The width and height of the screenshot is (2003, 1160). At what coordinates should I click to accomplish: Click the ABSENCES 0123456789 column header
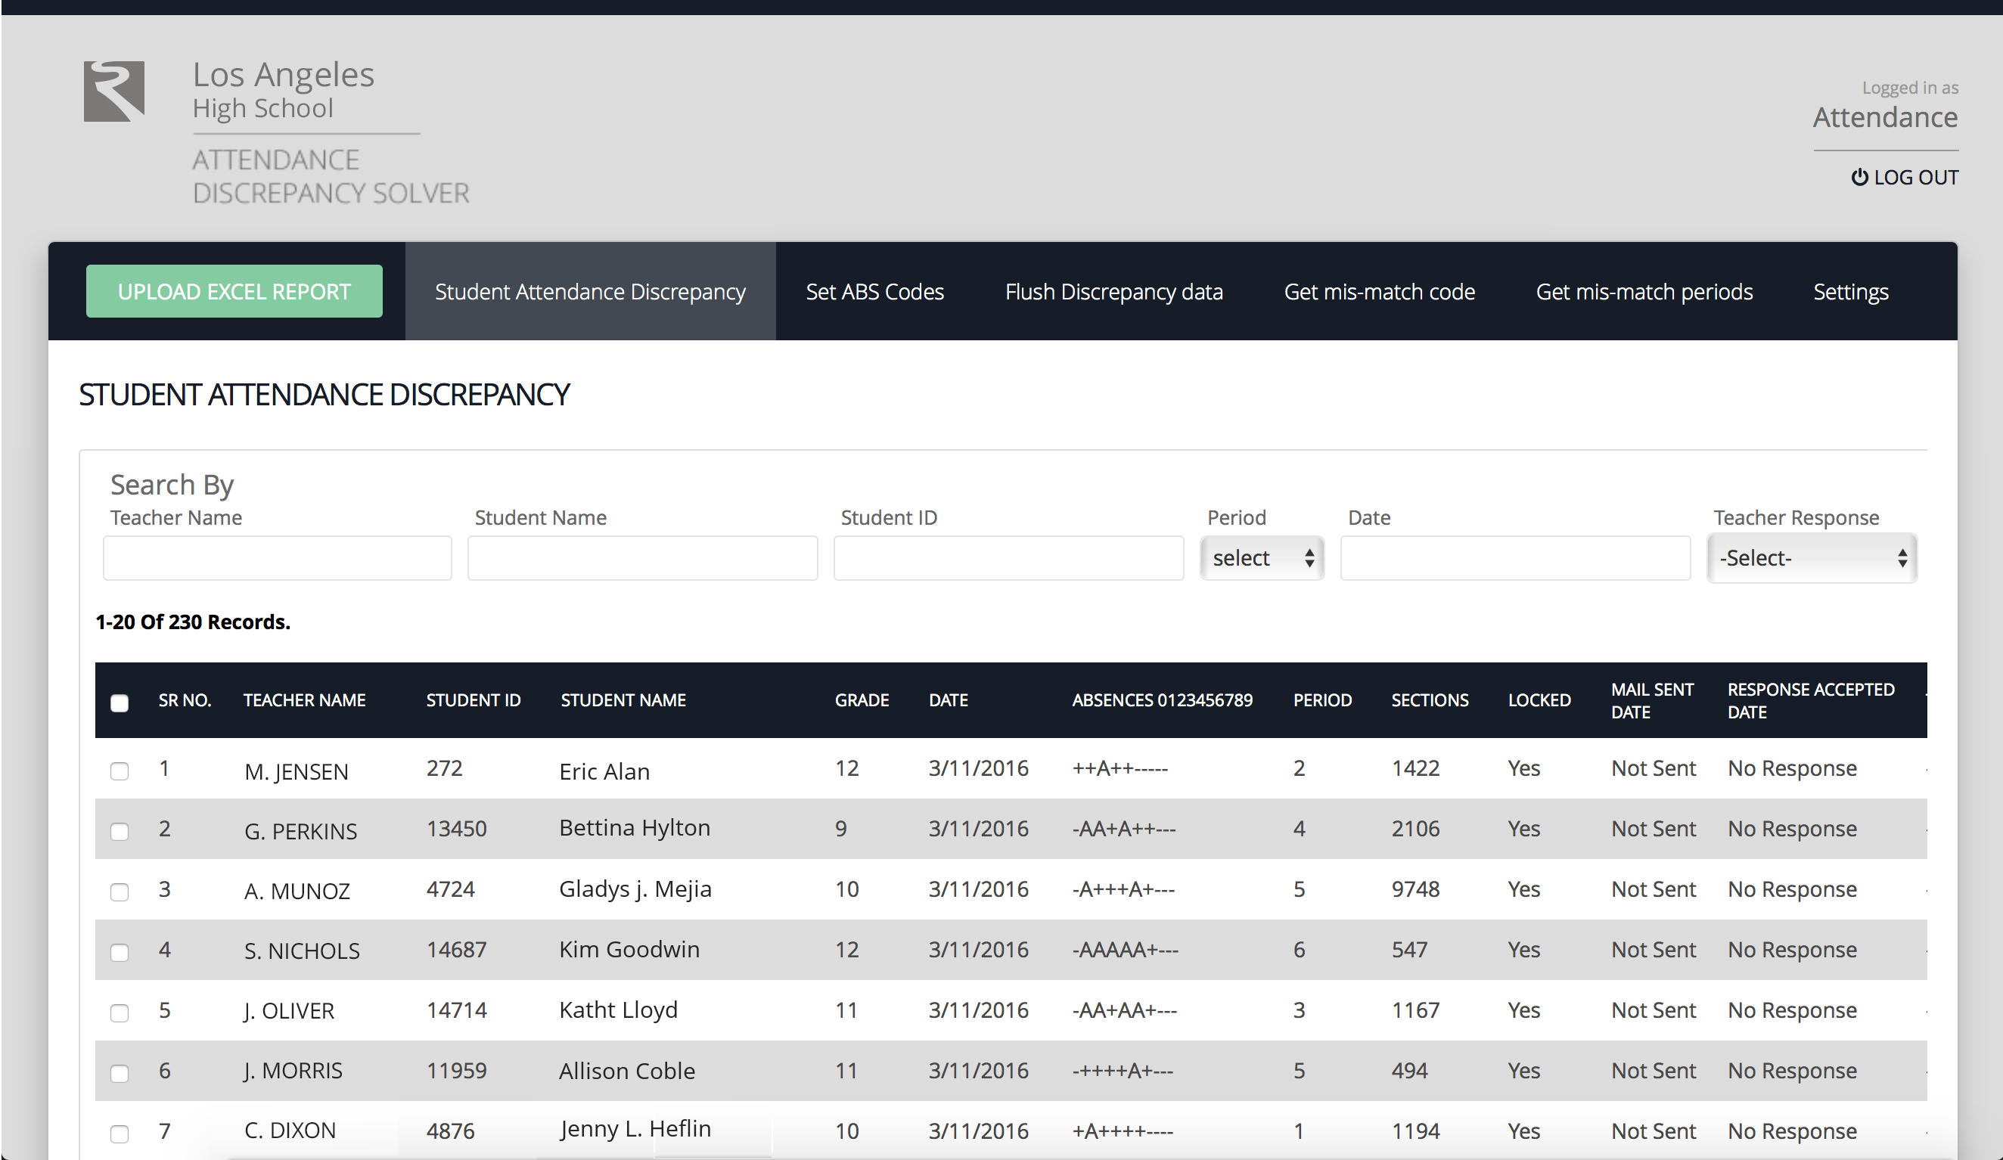pyautogui.click(x=1162, y=700)
